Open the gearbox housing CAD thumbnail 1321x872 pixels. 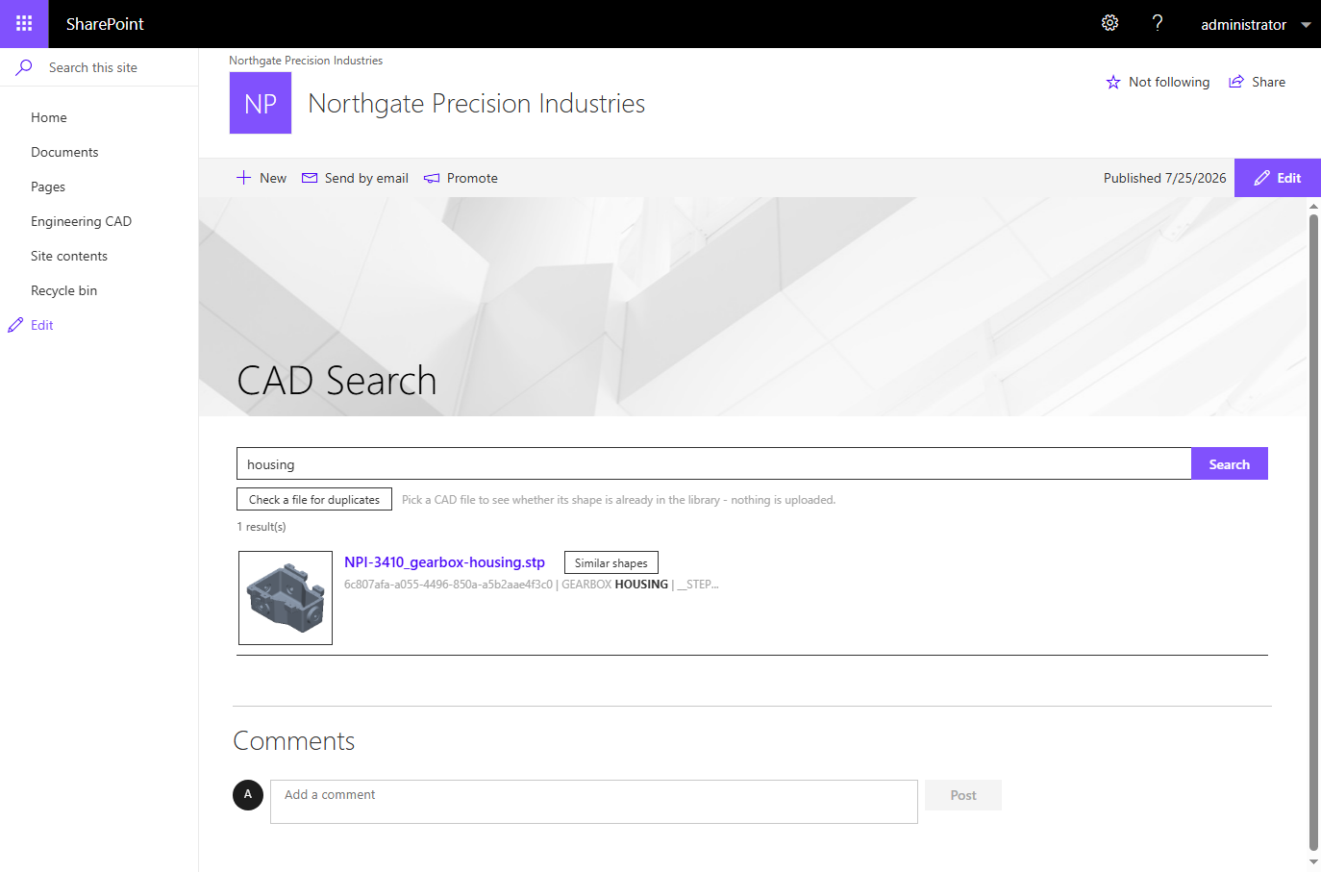pos(286,598)
